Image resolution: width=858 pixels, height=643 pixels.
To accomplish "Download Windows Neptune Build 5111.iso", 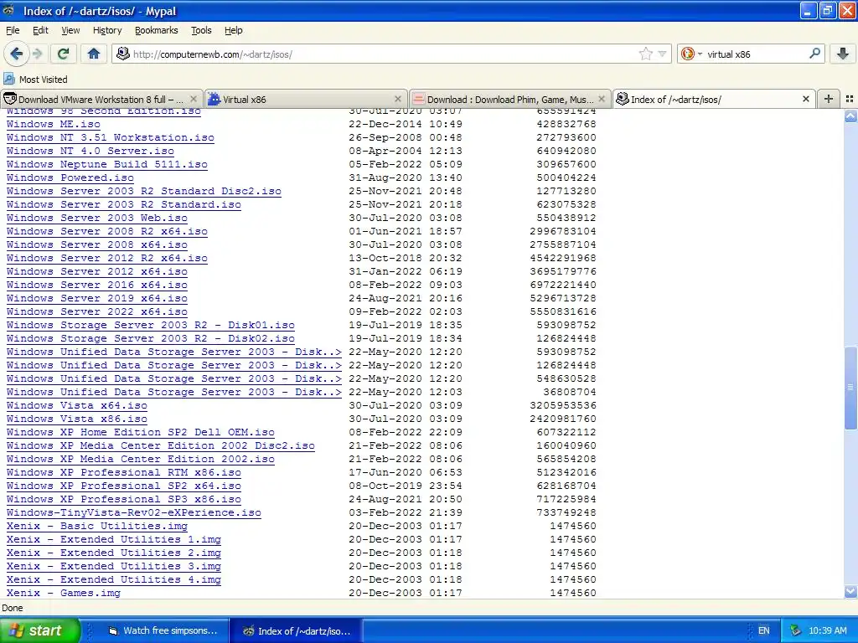I will [107, 164].
